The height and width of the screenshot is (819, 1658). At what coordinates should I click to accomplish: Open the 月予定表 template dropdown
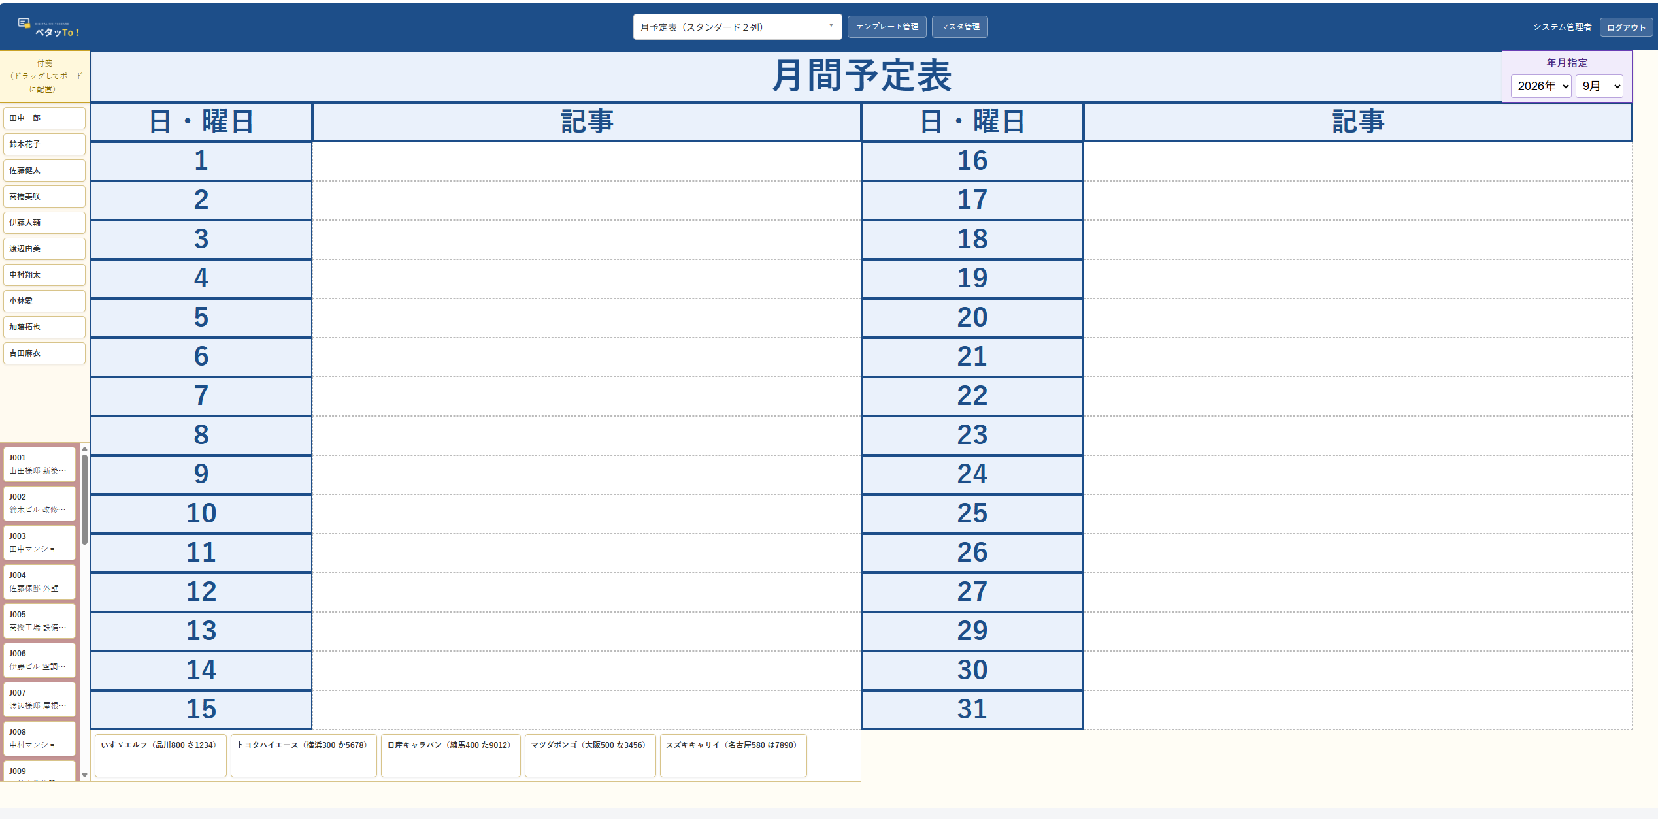coord(737,27)
